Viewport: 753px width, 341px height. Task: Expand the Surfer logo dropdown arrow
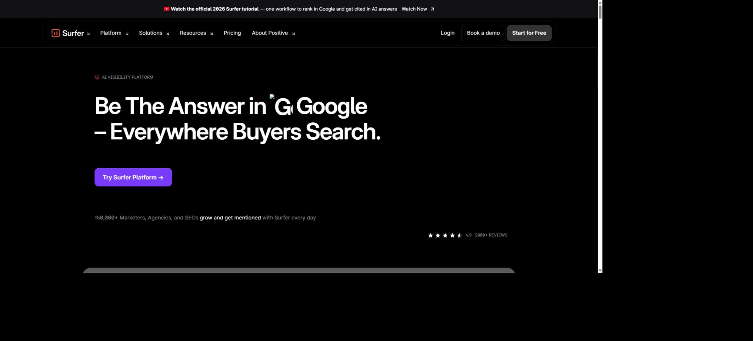coord(88,34)
